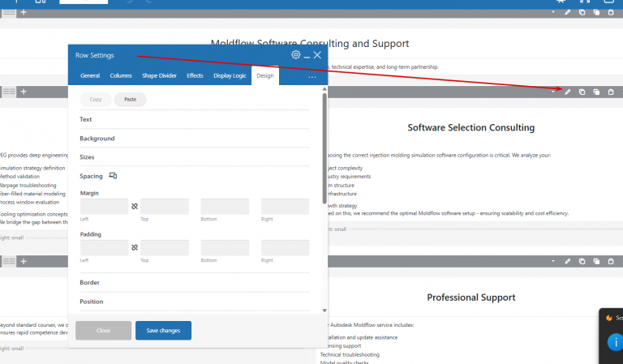The width and height of the screenshot is (623, 364).
Task: Focus the Padding Bottom input field
Action: coord(225,248)
